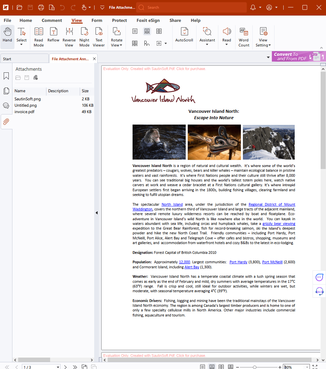Open attachment with the folder icon

(x=18, y=77)
